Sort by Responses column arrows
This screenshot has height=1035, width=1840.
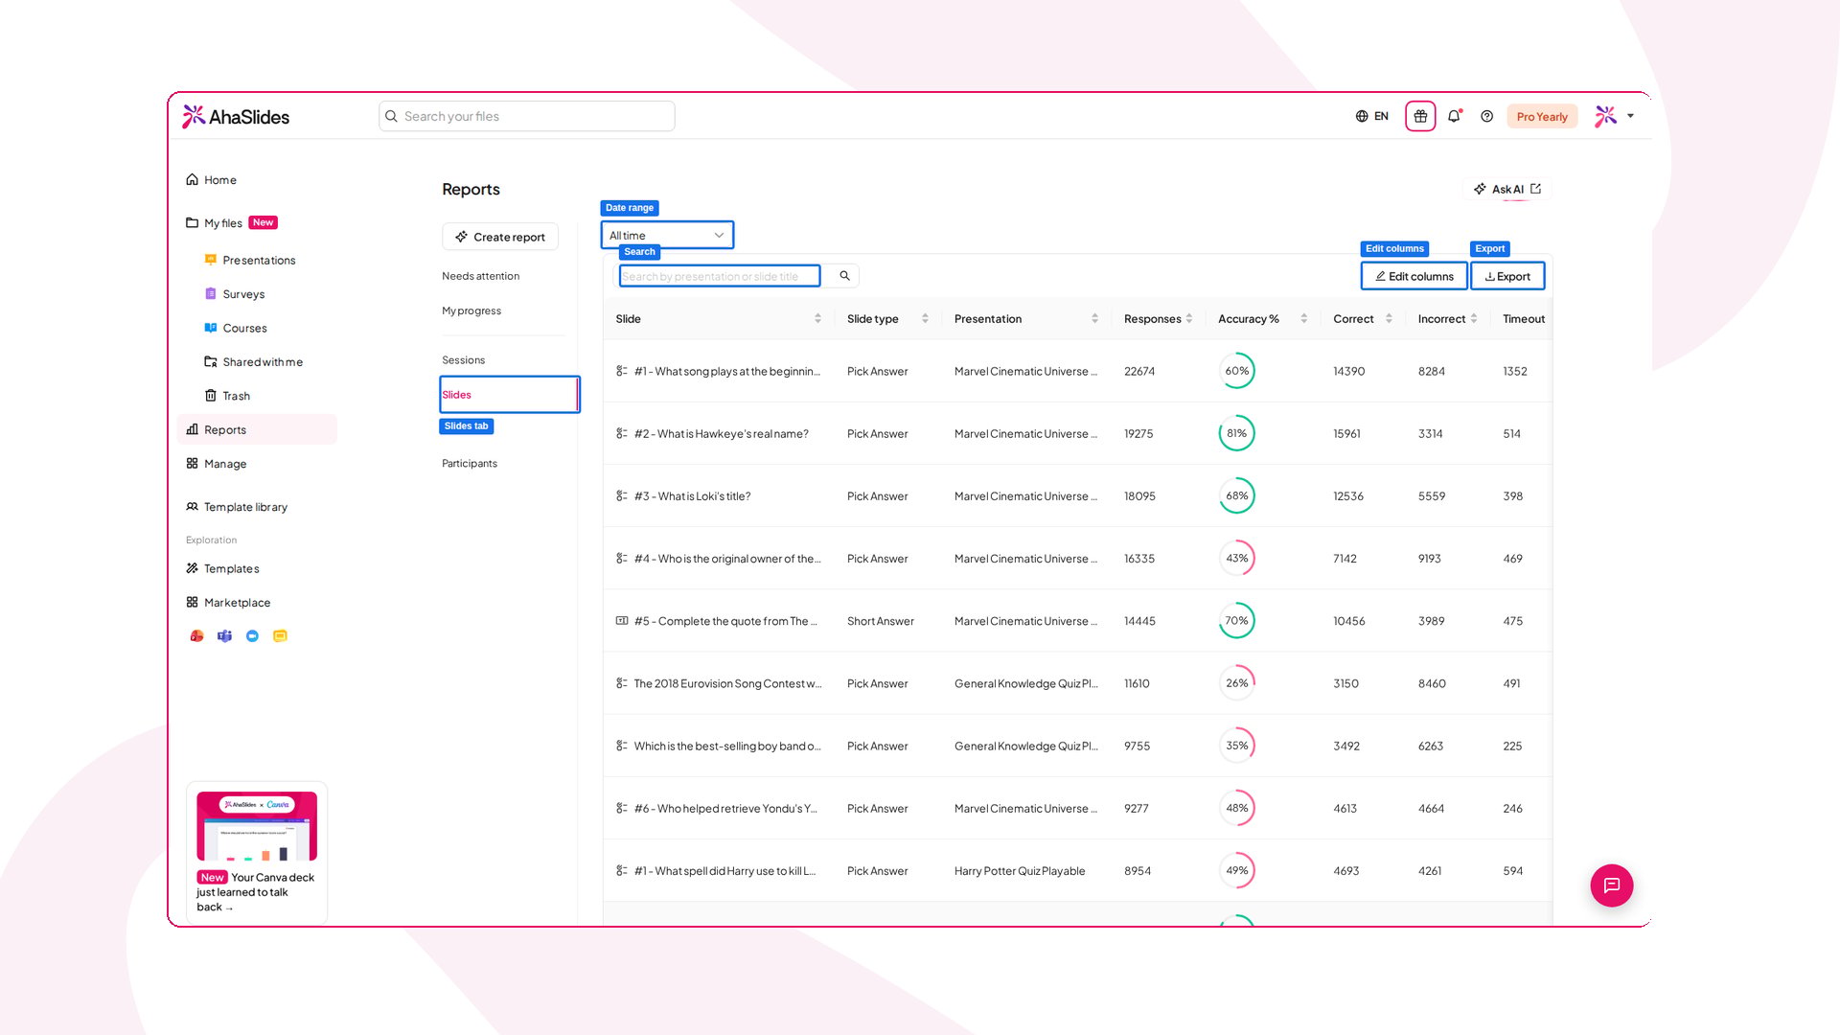click(x=1189, y=319)
